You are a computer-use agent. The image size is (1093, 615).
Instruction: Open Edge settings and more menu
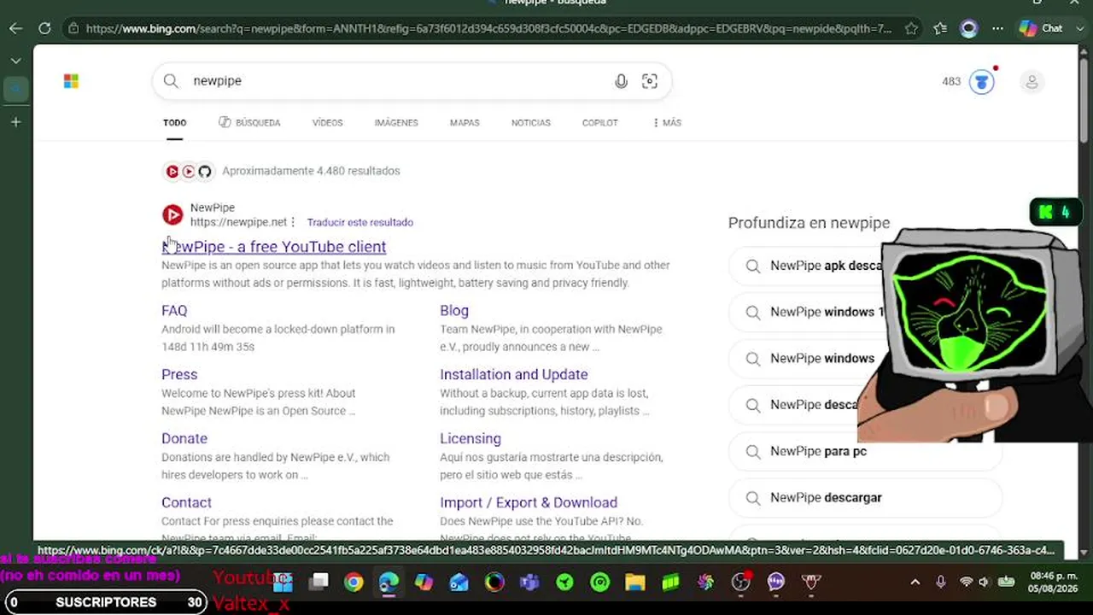pos(997,28)
